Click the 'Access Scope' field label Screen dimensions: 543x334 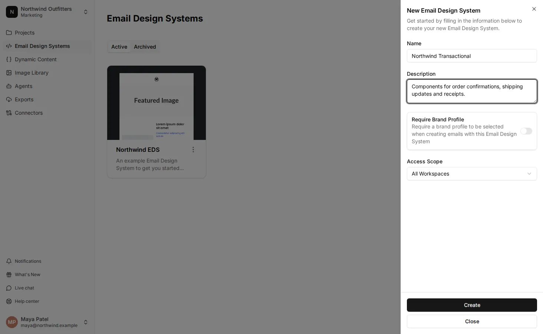click(425, 161)
